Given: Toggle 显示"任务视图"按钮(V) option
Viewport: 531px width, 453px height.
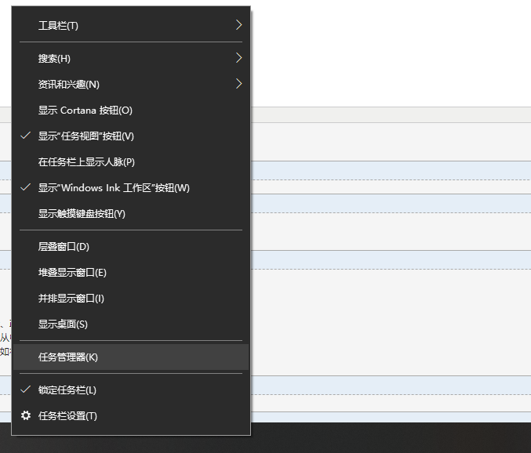Looking at the screenshot, I should click(131, 136).
